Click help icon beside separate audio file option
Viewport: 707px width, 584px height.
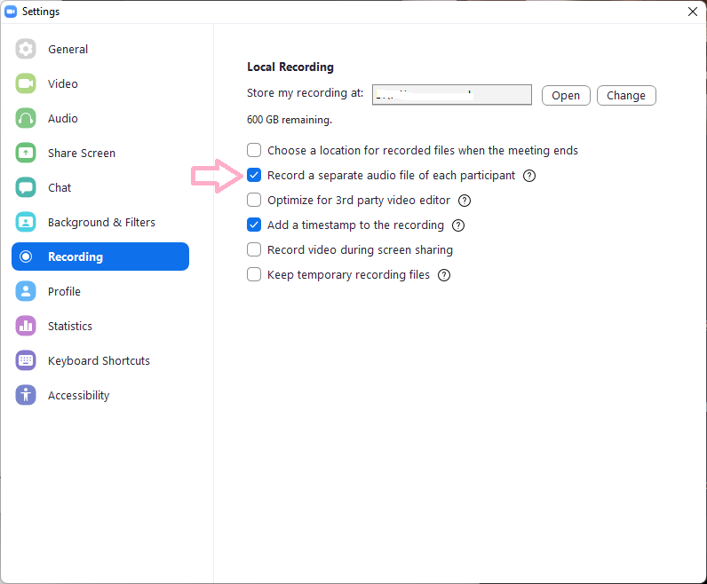point(529,176)
